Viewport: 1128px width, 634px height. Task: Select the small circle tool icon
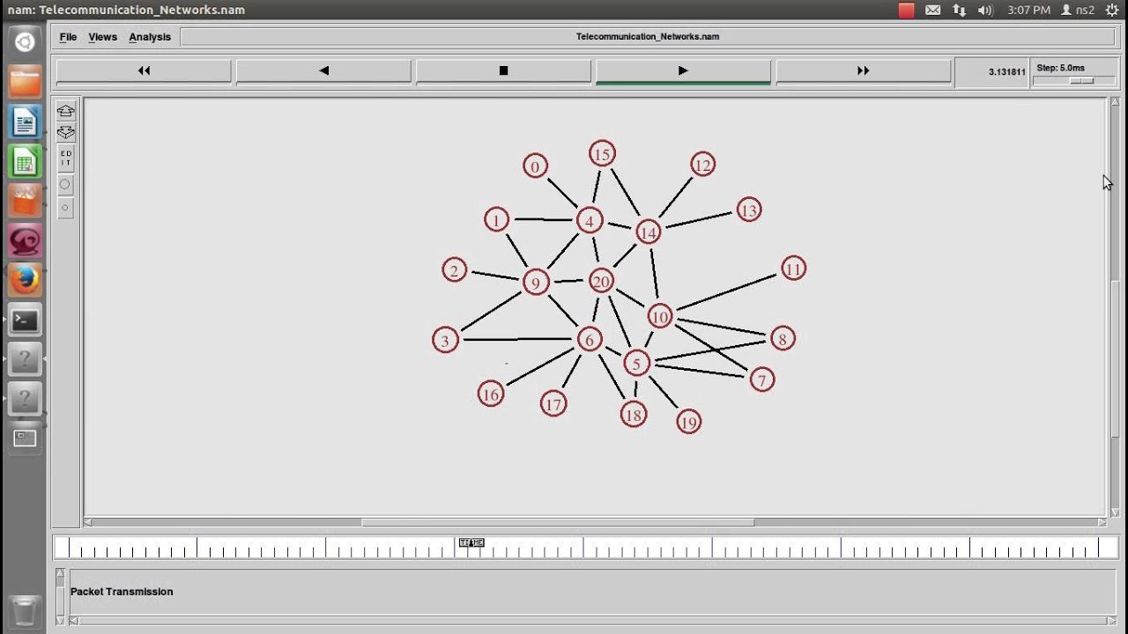point(64,209)
